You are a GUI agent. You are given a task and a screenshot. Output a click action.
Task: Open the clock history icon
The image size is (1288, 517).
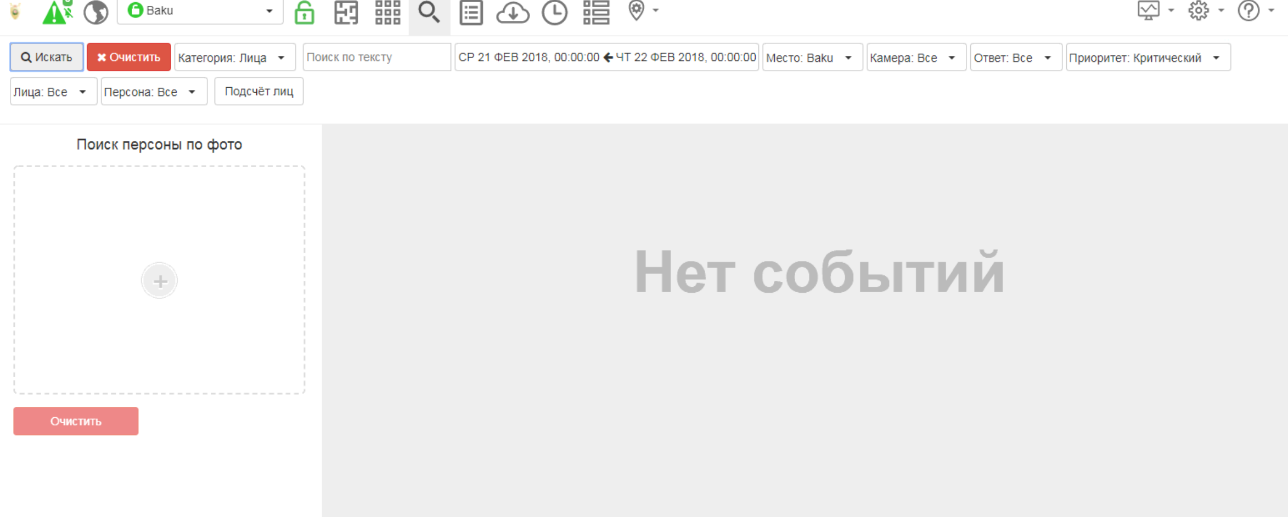554,12
